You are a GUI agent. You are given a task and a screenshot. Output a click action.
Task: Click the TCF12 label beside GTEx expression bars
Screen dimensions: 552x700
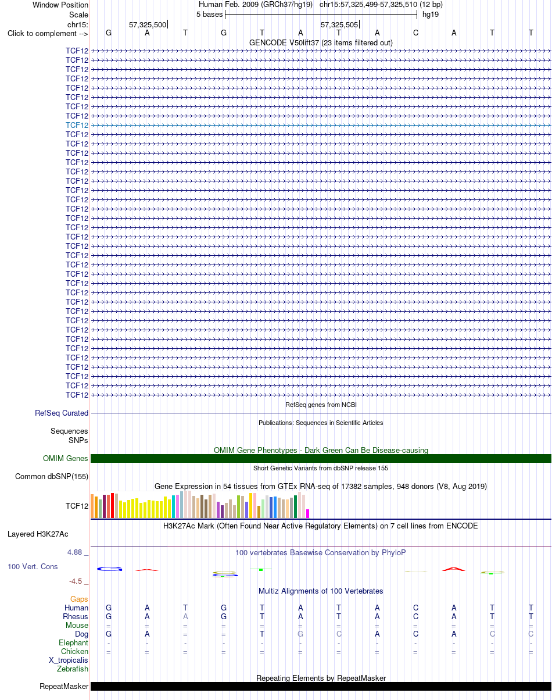77,506
